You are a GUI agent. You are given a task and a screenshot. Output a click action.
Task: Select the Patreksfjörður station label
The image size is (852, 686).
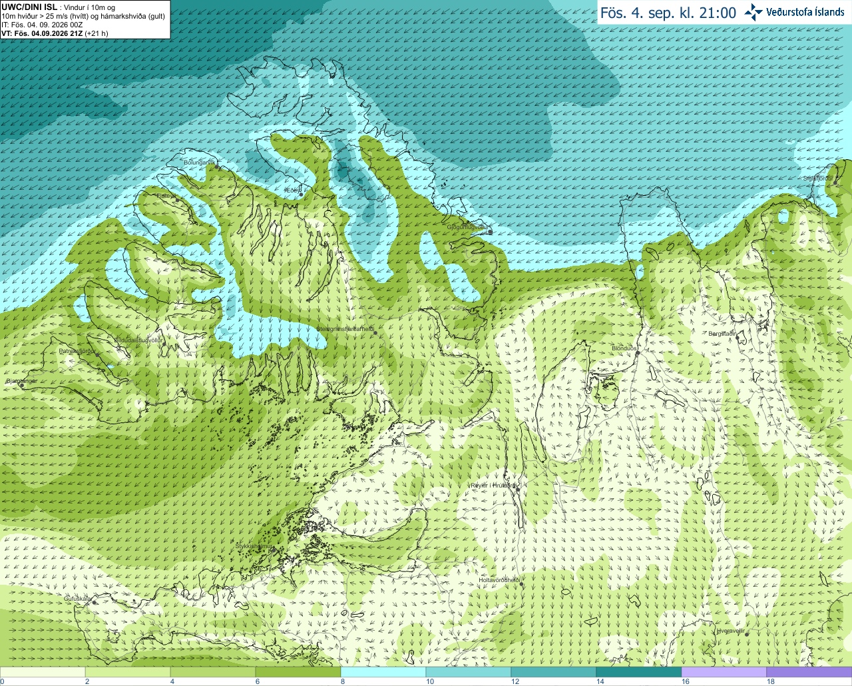click(78, 350)
